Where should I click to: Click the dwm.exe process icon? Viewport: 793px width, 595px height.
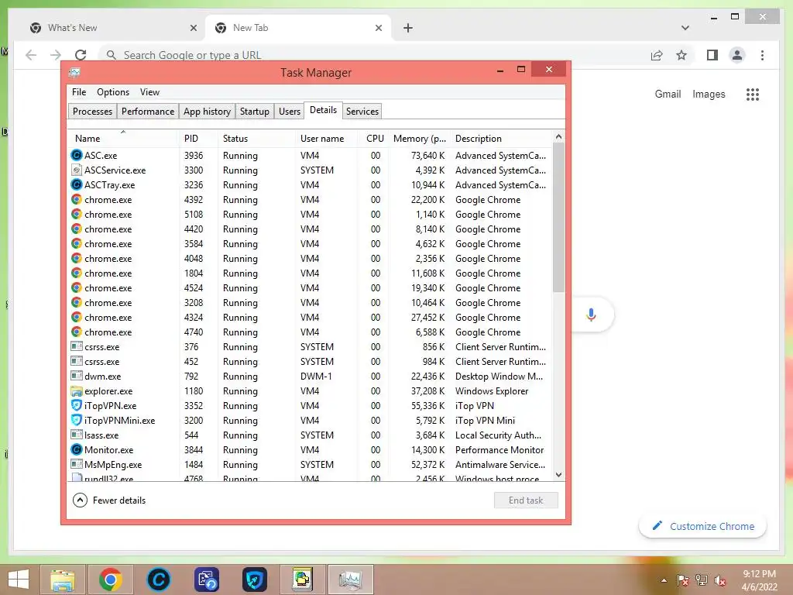coord(77,376)
